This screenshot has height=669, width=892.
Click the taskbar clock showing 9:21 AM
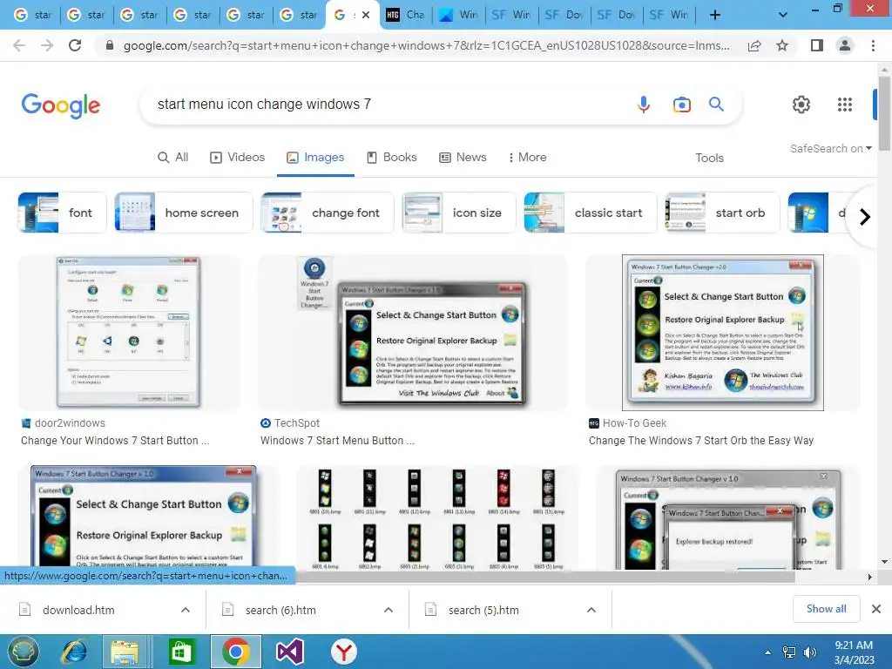(x=854, y=652)
